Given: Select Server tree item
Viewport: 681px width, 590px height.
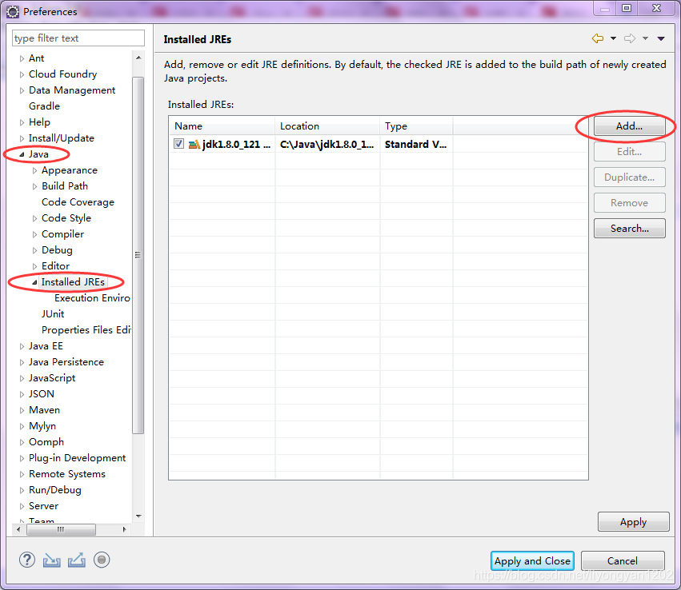Looking at the screenshot, I should [x=43, y=506].
